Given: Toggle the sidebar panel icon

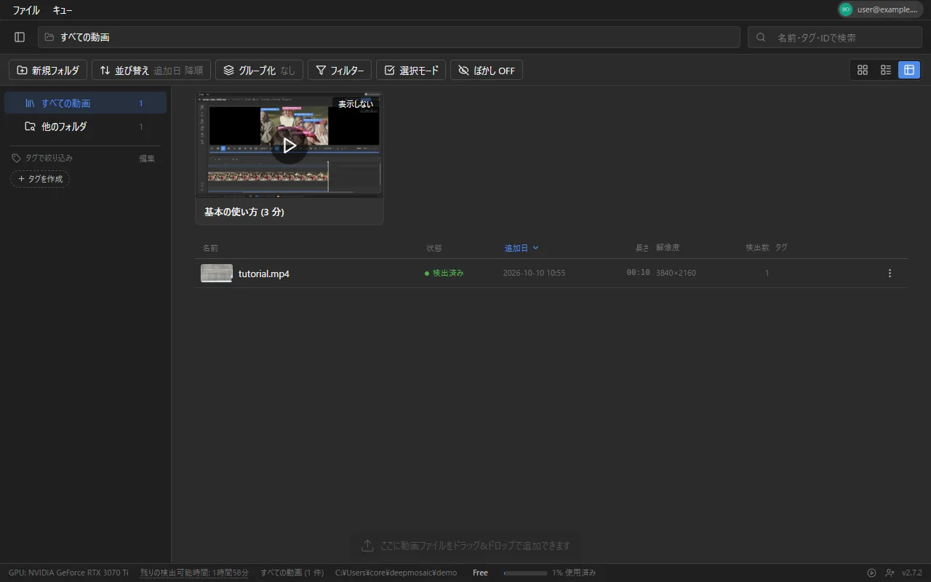Looking at the screenshot, I should 20,37.
